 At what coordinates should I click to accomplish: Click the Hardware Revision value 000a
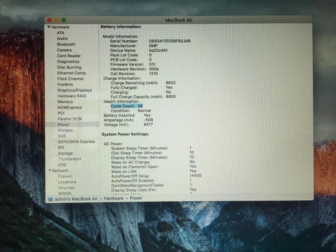pos(154,69)
